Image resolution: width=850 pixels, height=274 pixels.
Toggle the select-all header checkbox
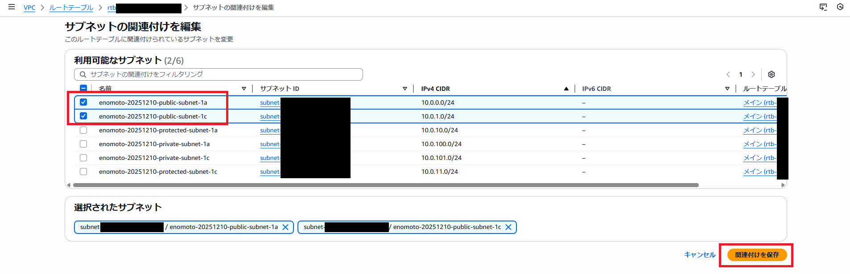click(83, 88)
